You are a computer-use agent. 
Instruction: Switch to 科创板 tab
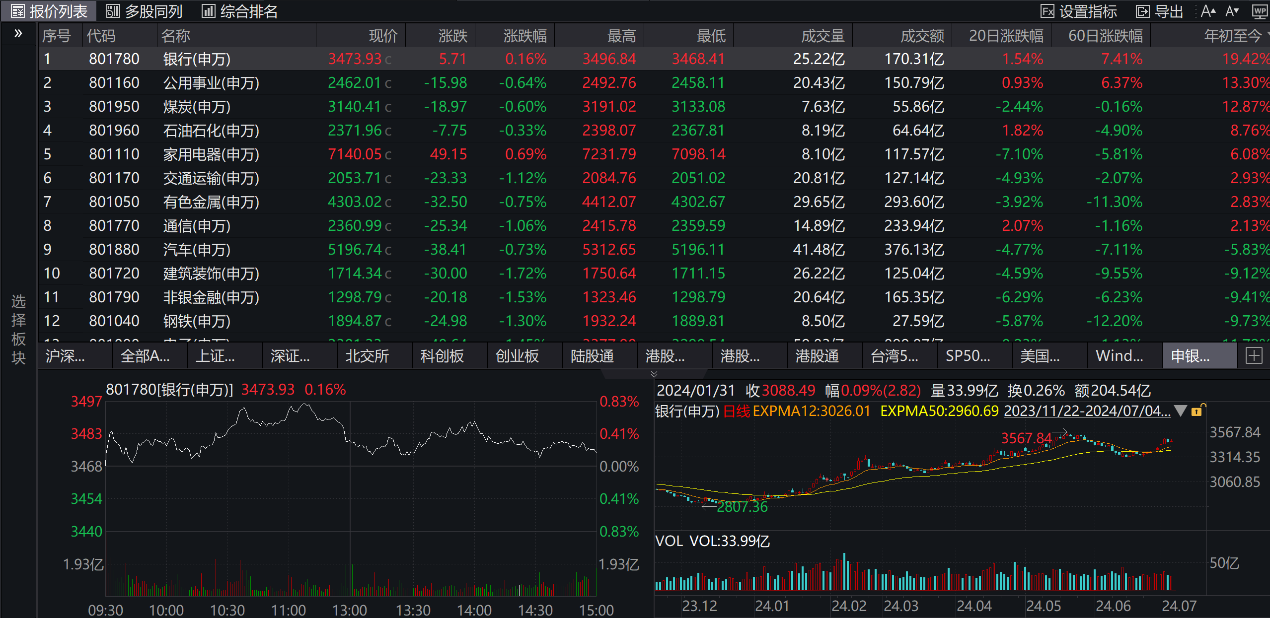click(x=442, y=355)
